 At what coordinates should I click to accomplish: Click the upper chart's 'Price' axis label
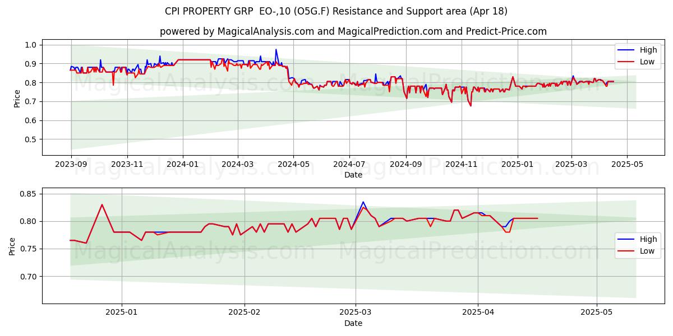point(17,99)
